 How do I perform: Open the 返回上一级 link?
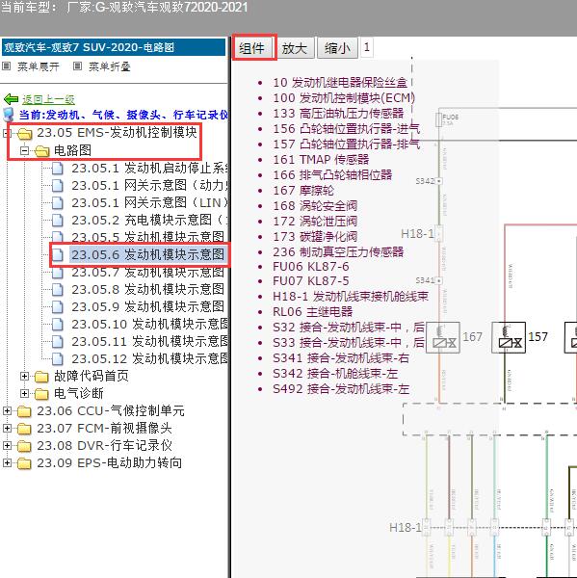(x=48, y=99)
